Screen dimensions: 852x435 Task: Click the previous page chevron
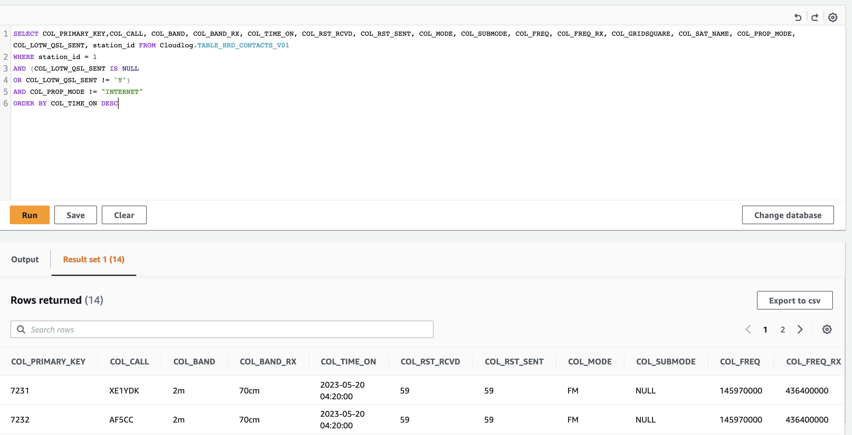[748, 329]
